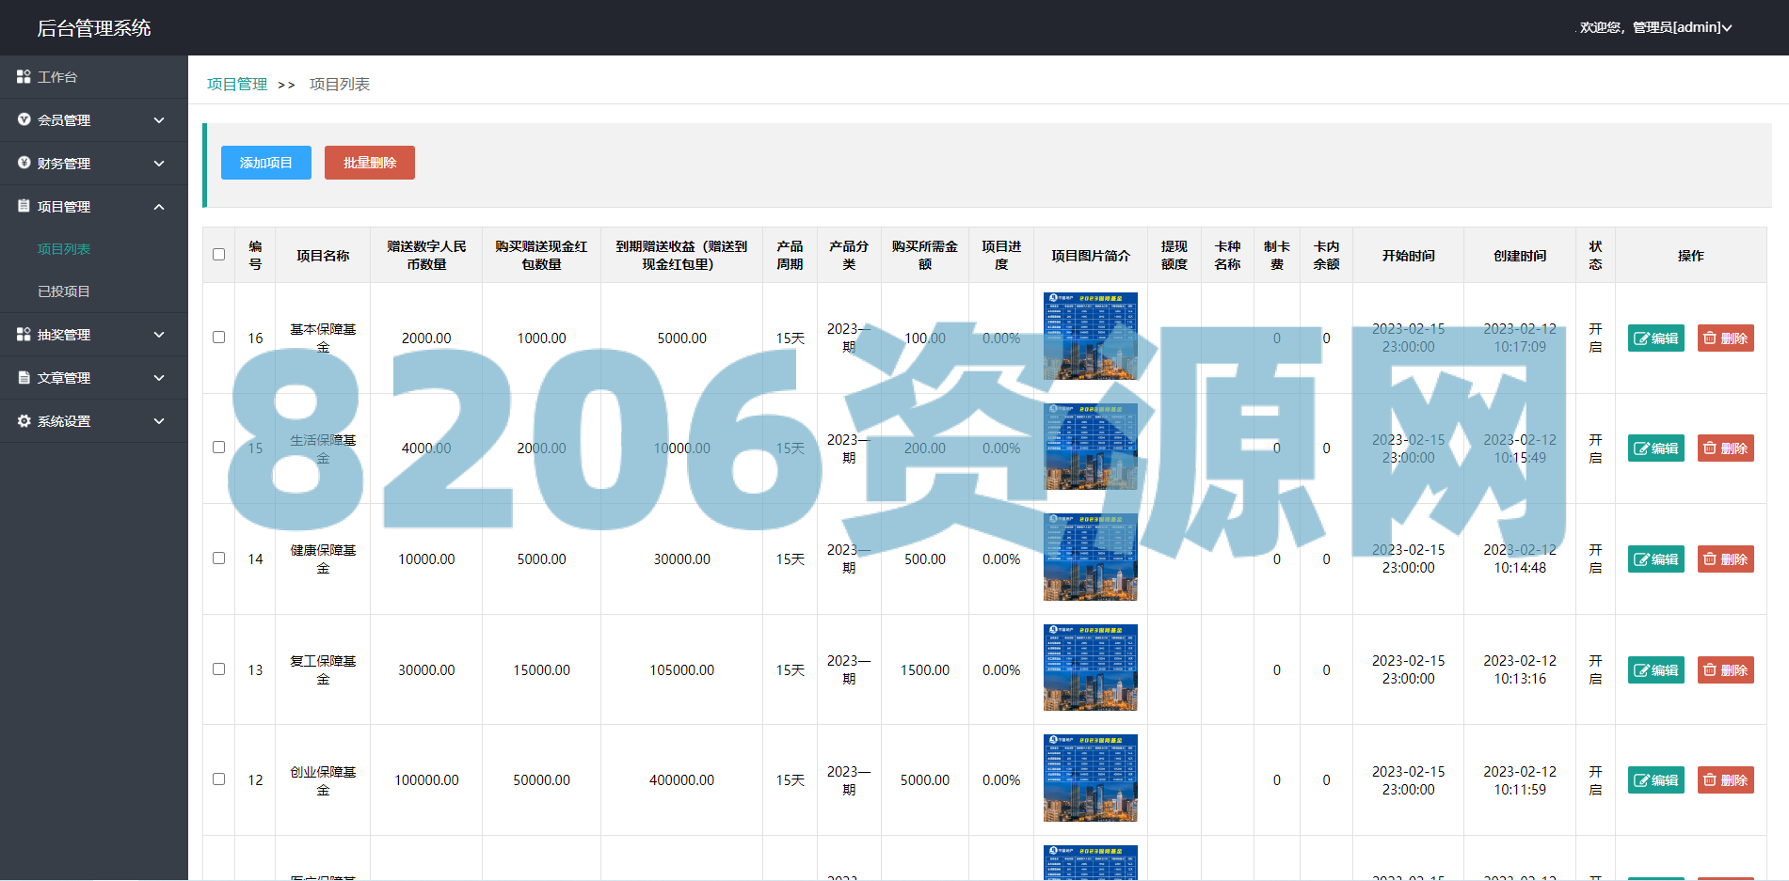Click the 会员管理 sidebar icon
Screen dimensions: 1789x881
(24, 119)
